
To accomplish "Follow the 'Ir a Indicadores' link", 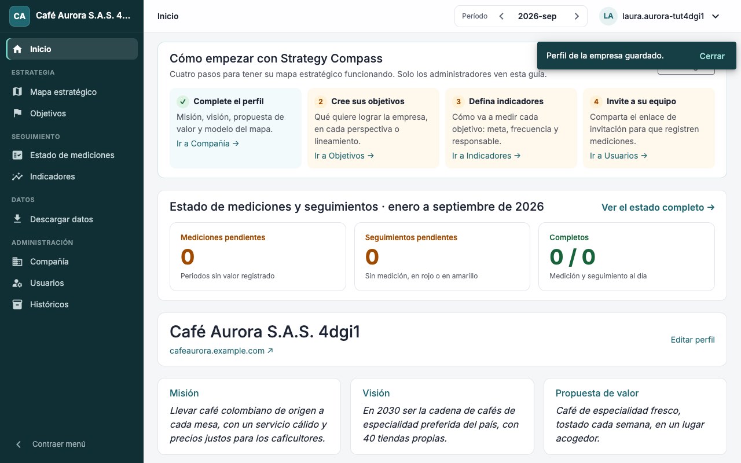I will tap(486, 156).
